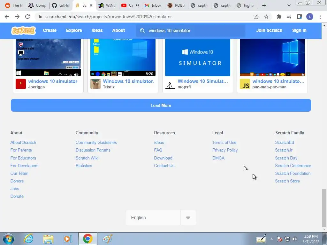
Task: Go back using the browser back arrow
Action: click(7, 17)
